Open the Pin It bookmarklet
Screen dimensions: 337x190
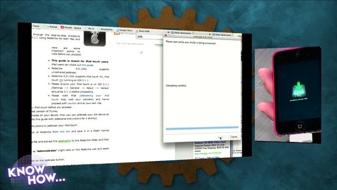pos(90,28)
